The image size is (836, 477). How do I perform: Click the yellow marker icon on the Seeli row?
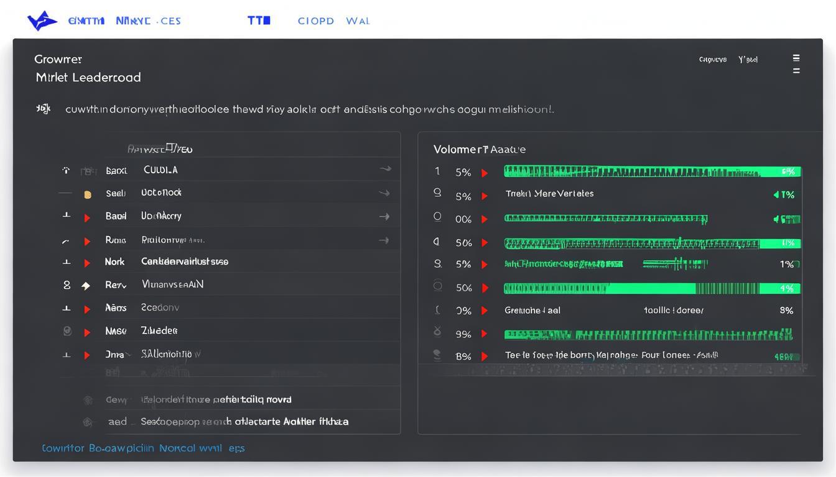point(87,194)
